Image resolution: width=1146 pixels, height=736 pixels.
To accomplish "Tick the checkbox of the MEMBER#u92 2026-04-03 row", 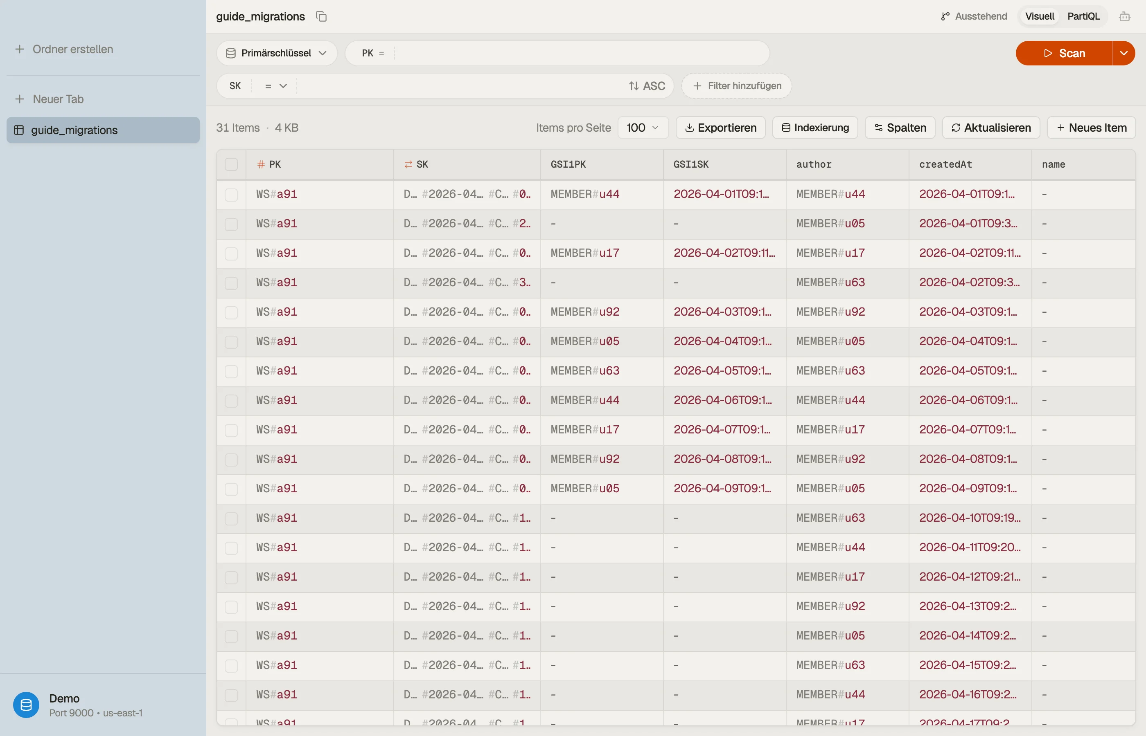I will tap(231, 312).
